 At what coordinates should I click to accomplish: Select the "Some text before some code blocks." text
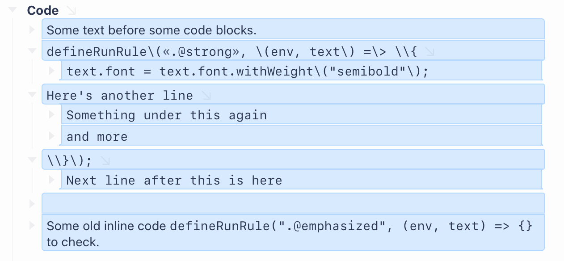[x=152, y=30]
